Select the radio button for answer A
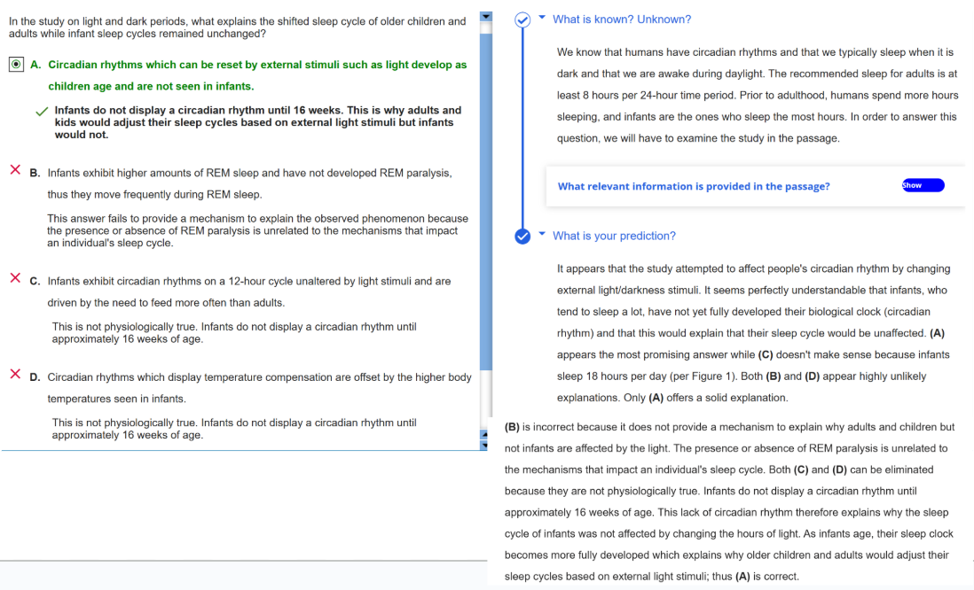The height and width of the screenshot is (590, 974). tap(16, 65)
